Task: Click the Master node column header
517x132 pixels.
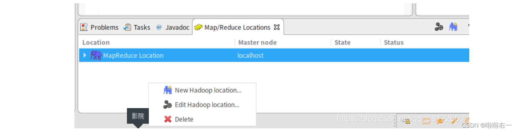Action: click(257, 42)
